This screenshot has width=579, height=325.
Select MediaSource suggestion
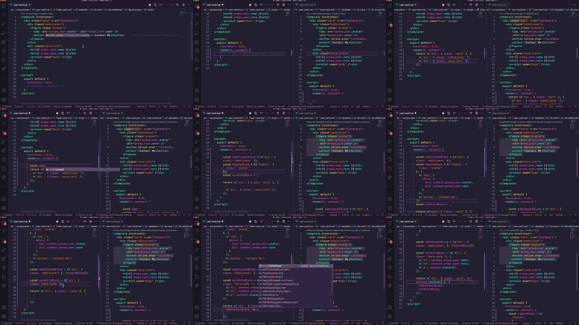tap(295, 295)
